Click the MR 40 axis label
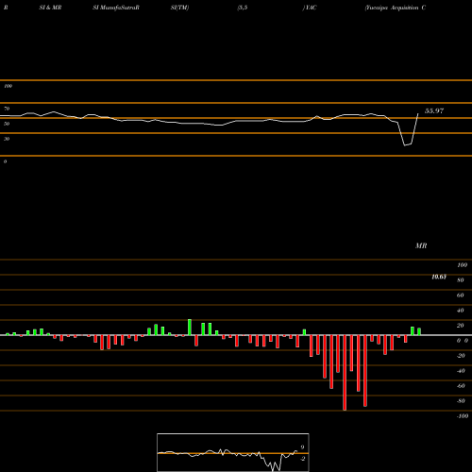This screenshot has height=472, width=472. point(461,311)
